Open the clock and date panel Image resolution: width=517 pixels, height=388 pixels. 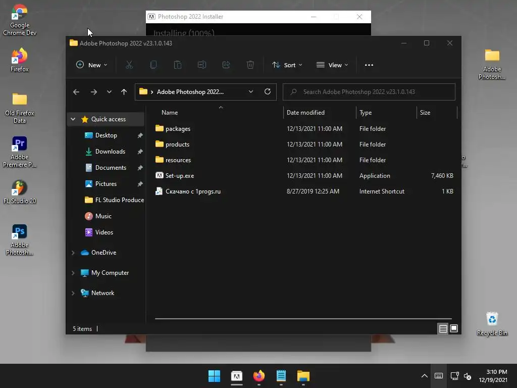493,376
